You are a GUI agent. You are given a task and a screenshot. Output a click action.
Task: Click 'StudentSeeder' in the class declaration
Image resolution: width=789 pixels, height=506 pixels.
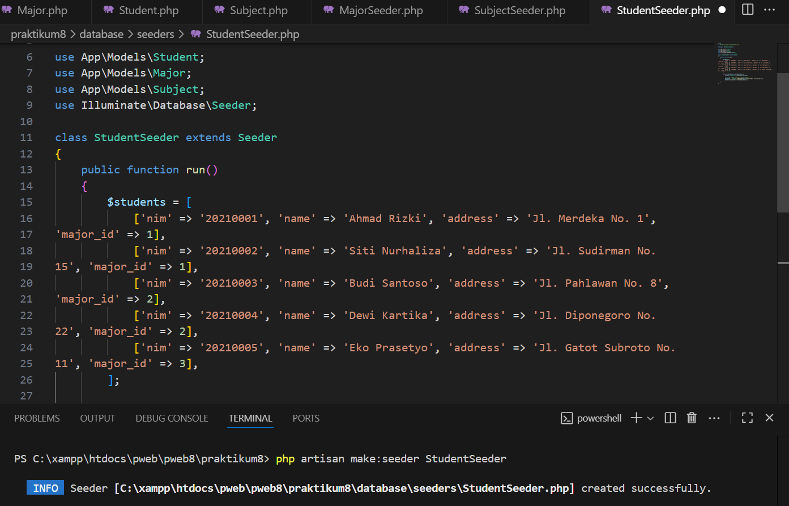pyautogui.click(x=137, y=138)
